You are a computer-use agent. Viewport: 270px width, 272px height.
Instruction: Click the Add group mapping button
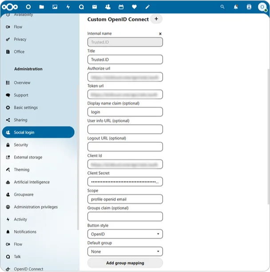pyautogui.click(x=125, y=263)
